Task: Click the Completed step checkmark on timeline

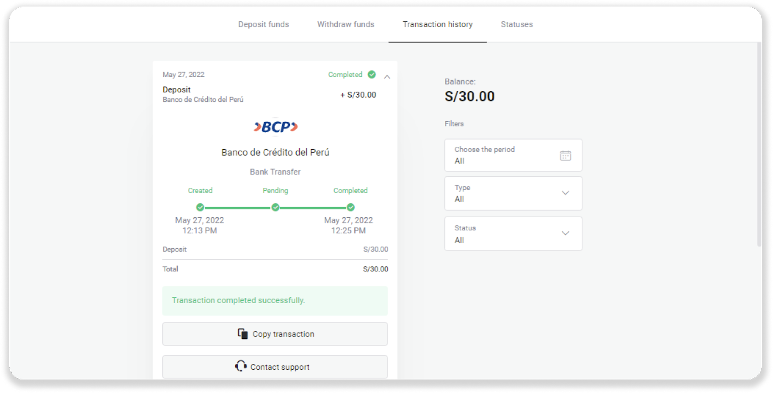Action: [x=351, y=207]
